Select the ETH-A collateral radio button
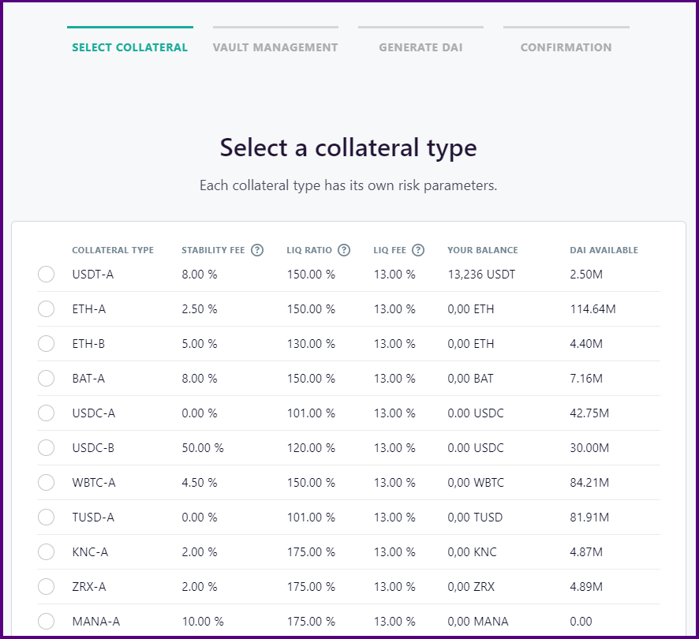699x639 pixels. pyautogui.click(x=47, y=309)
